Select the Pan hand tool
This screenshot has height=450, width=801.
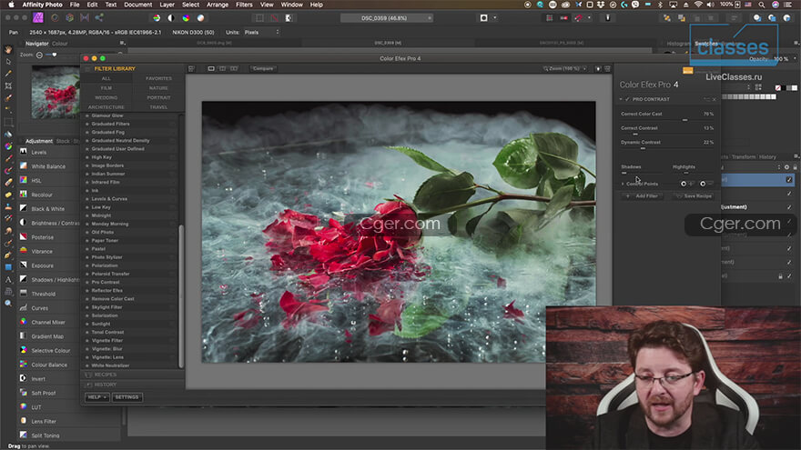[8, 49]
